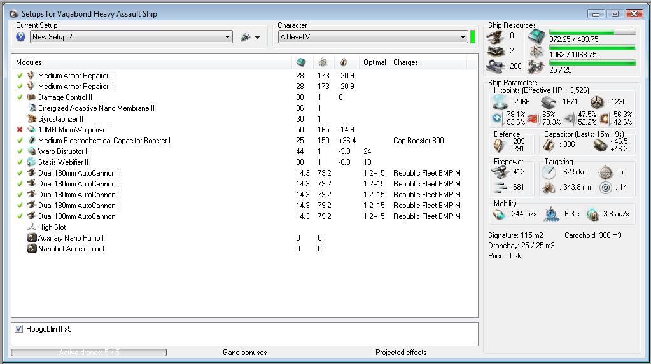Click the warp speed icon showing 3.8 au/s
651x364 pixels.
click(592, 214)
